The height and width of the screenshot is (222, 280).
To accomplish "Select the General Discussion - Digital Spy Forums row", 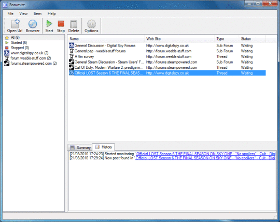I will tap(167, 46).
